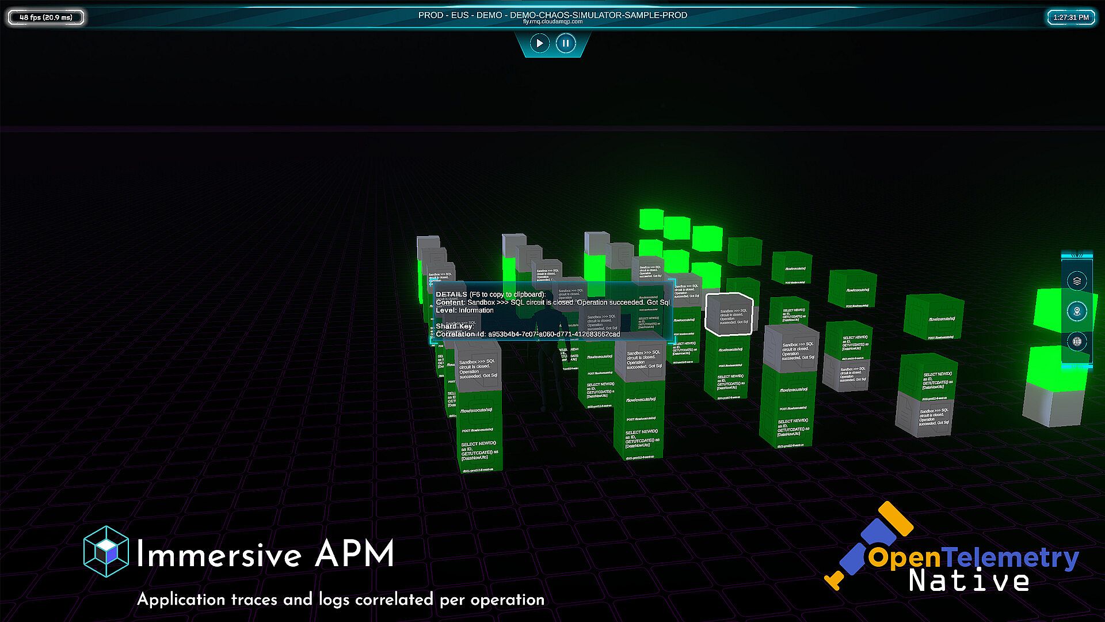Click the fly.rmq.cloudamqp.com host subtitle

tap(552, 22)
